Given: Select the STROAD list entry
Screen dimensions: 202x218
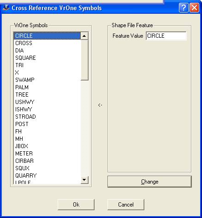Looking at the screenshot, I should (47, 117).
